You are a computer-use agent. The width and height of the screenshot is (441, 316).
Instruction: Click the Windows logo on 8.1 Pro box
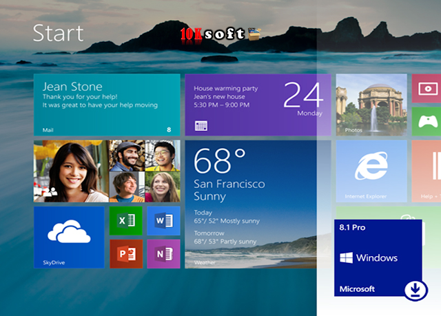(346, 257)
